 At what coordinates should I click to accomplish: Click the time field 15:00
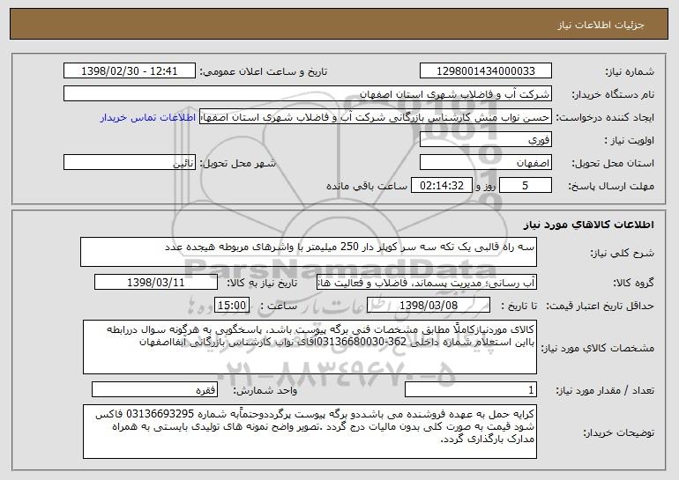click(x=232, y=306)
